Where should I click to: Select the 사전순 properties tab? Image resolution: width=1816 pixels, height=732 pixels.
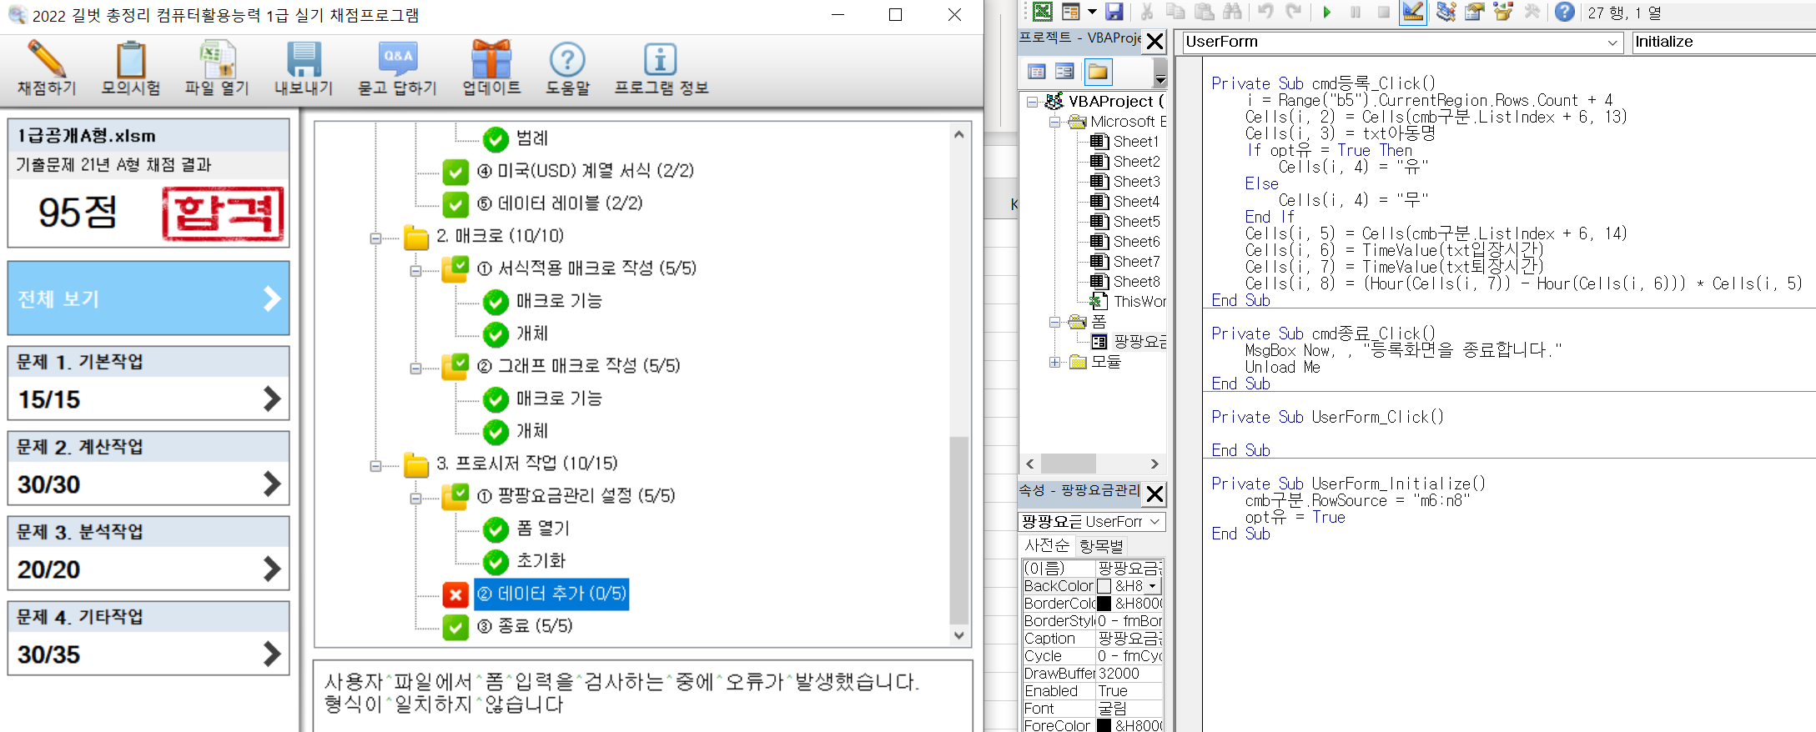tap(1047, 546)
